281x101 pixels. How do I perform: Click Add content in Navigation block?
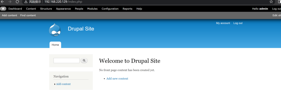pos(63,84)
